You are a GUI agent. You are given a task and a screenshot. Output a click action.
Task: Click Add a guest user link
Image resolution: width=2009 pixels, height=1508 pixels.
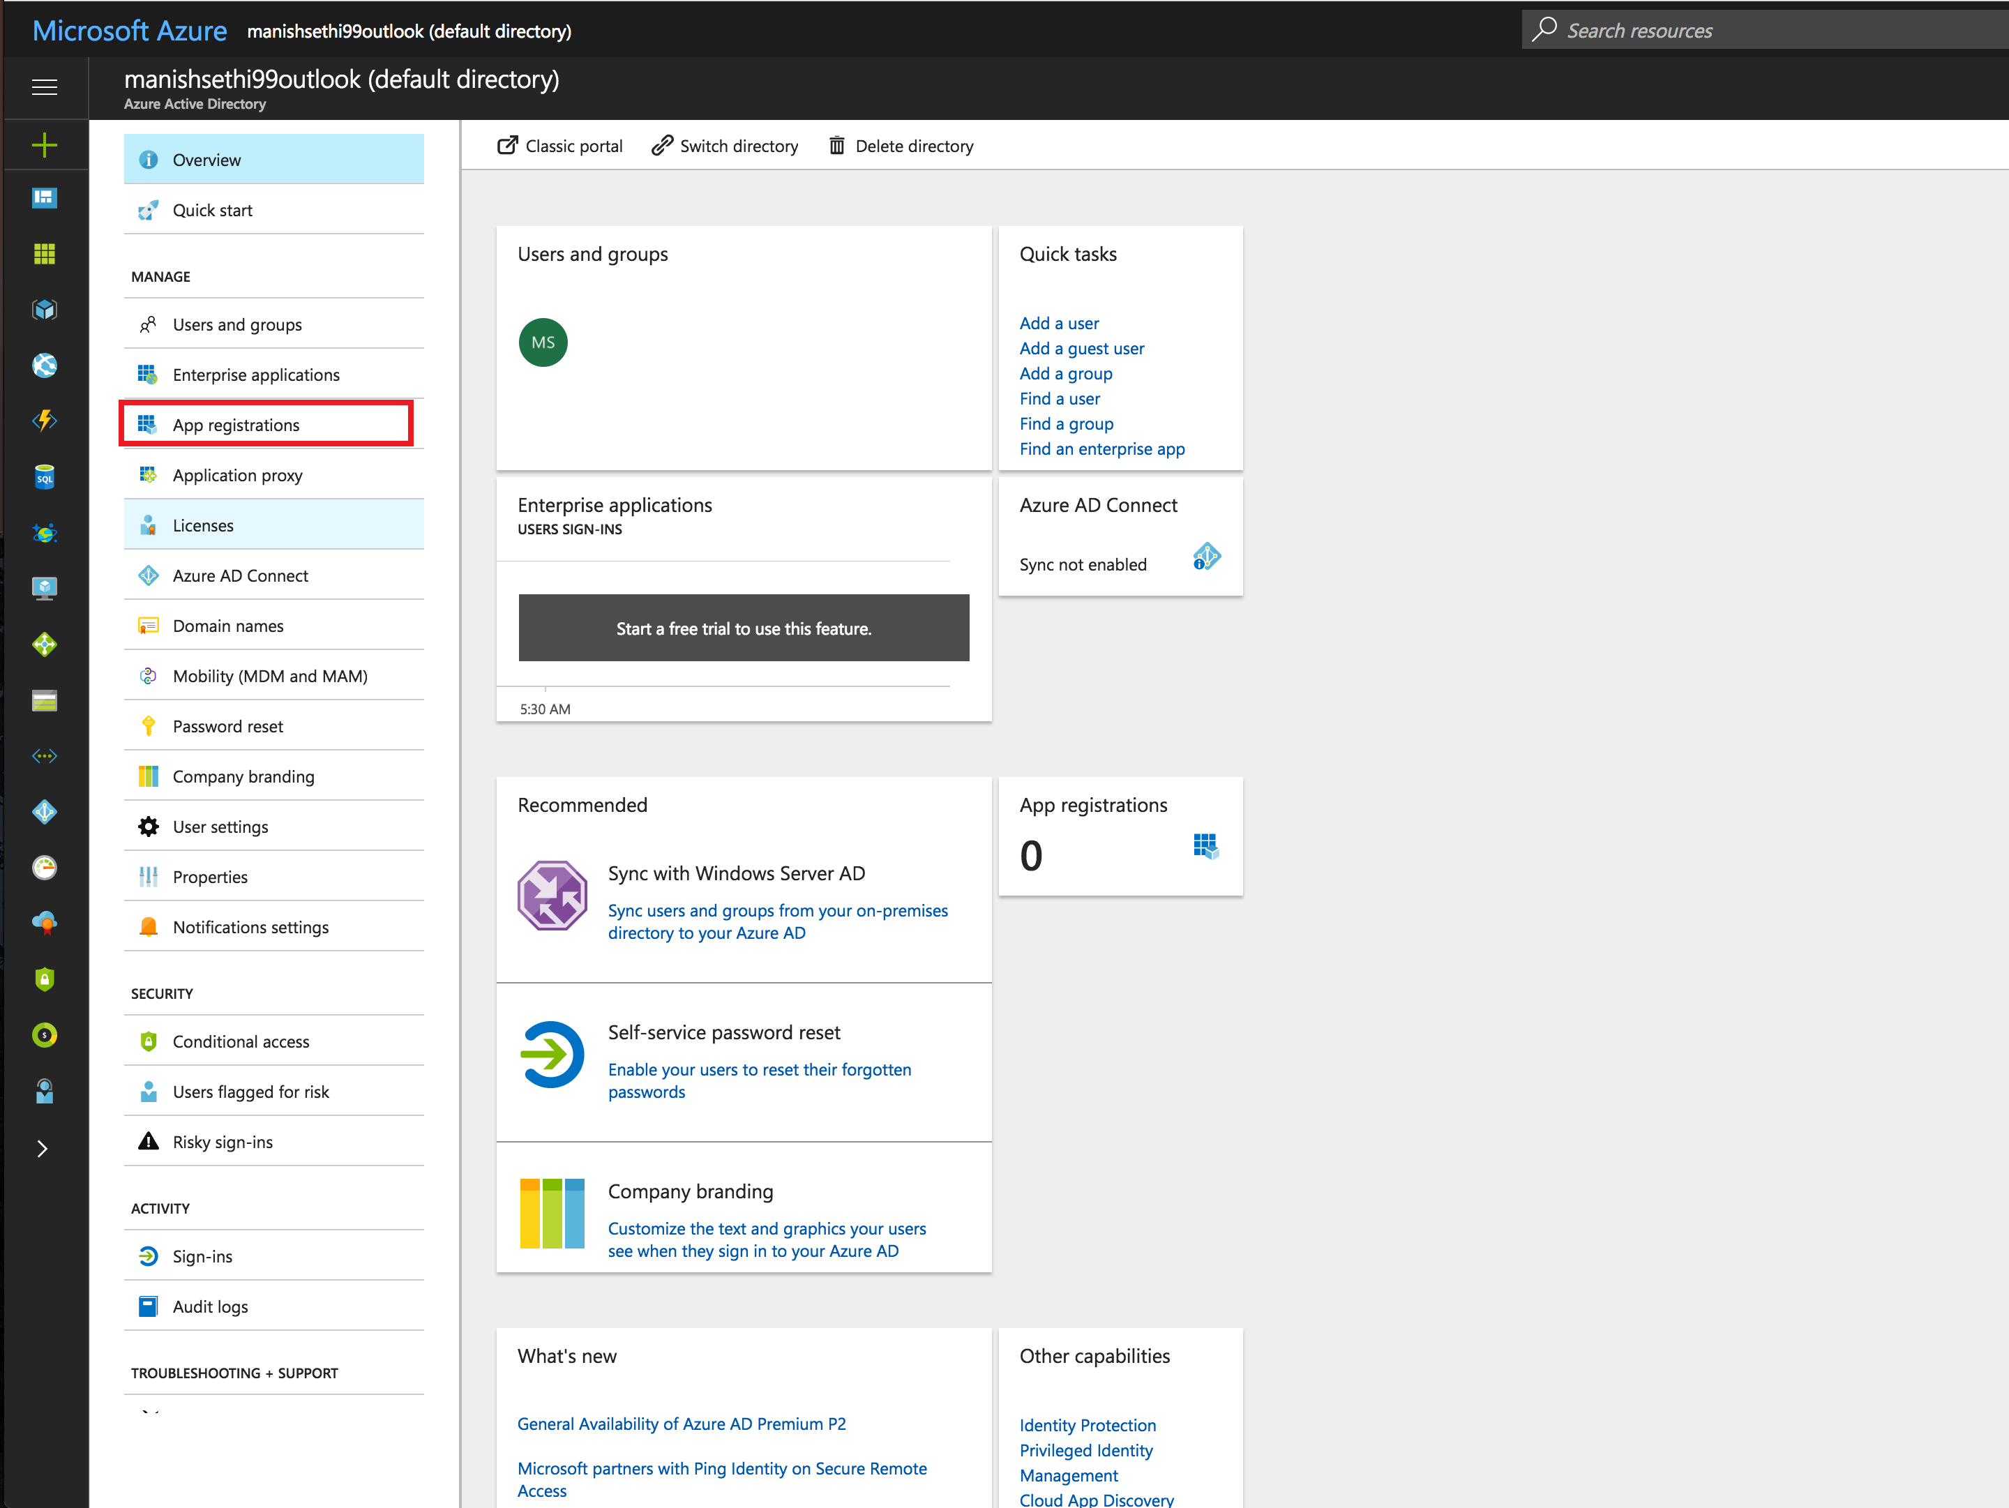[1082, 349]
